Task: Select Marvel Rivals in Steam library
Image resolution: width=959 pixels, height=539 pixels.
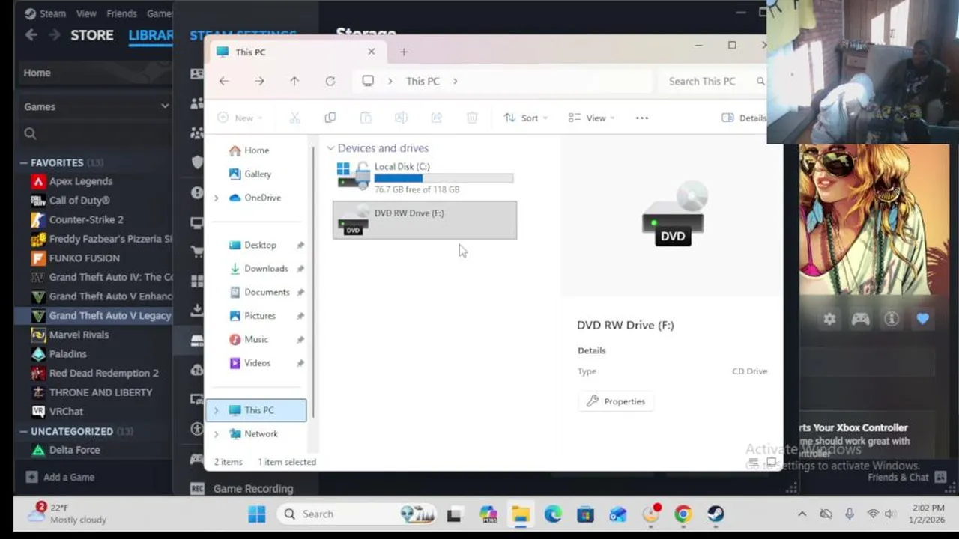Action: (x=79, y=335)
